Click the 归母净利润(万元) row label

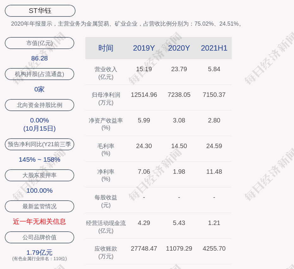click(x=106, y=99)
